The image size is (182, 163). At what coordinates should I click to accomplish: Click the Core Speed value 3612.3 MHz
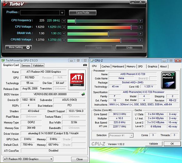(119, 114)
